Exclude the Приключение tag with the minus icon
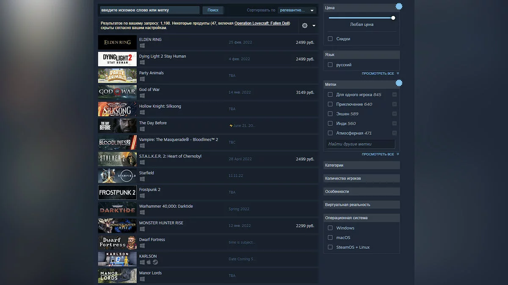 tap(395, 104)
